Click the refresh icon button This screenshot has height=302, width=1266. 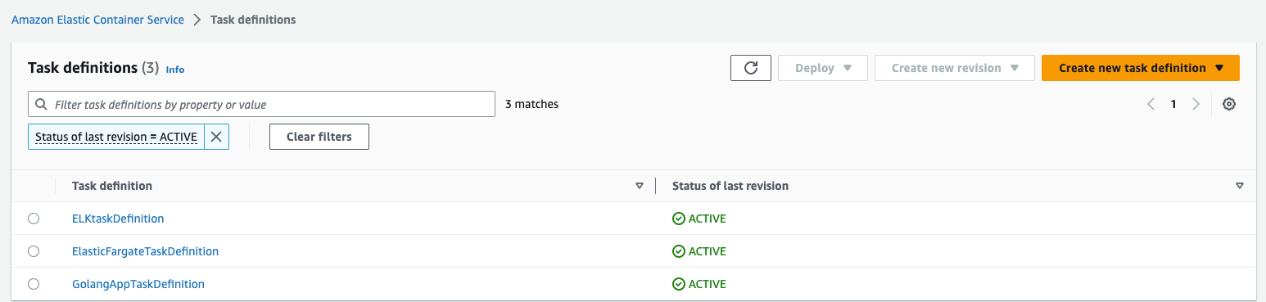pyautogui.click(x=751, y=68)
